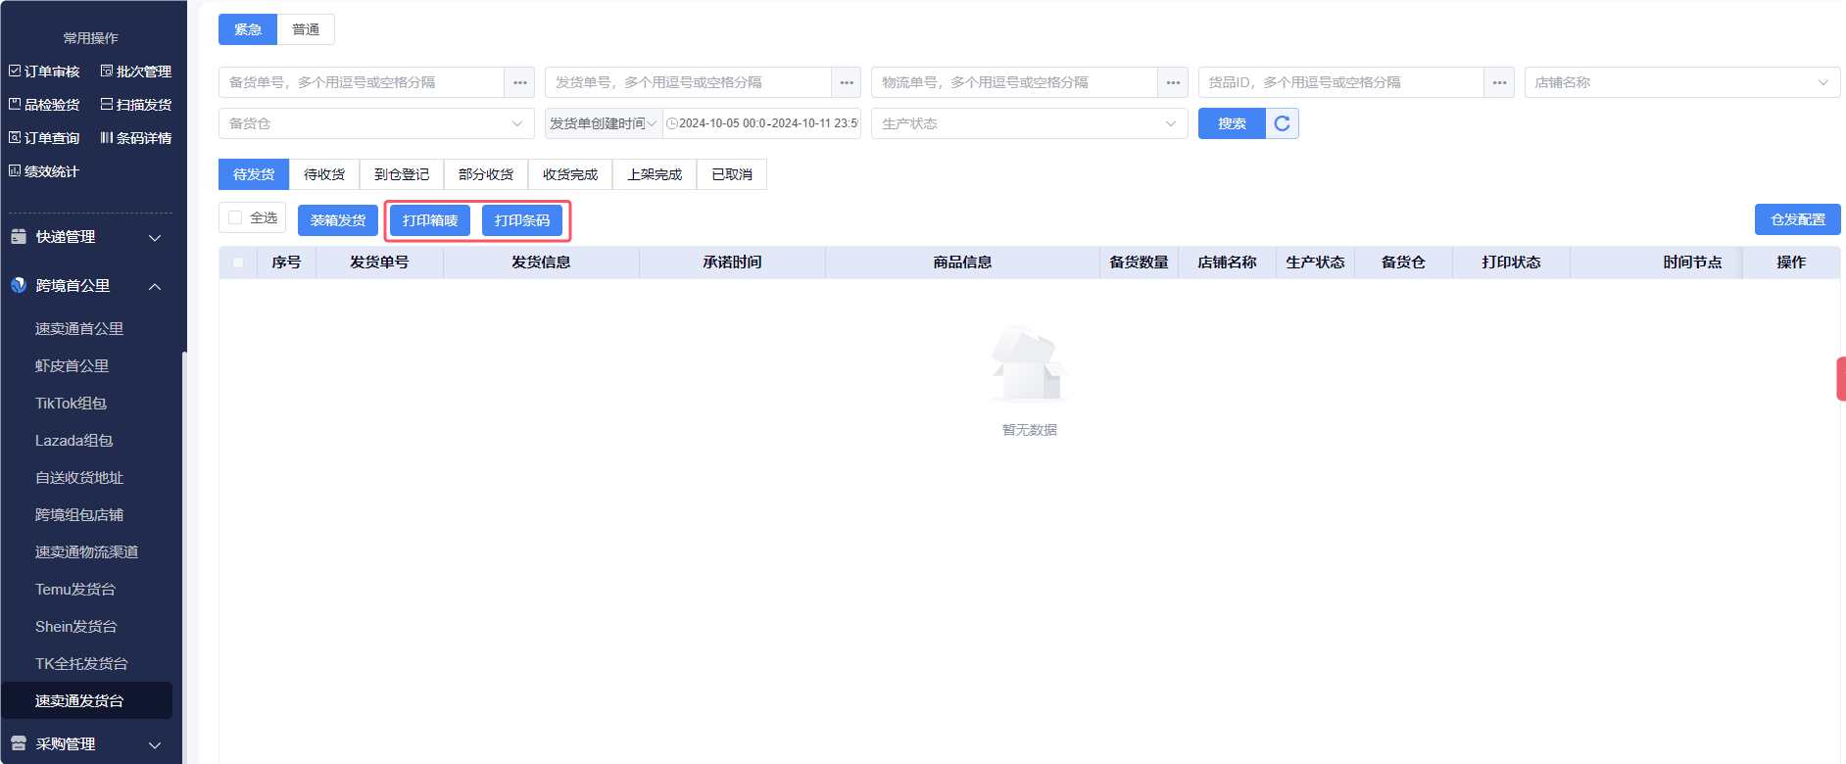Open the 备货仓 dropdown
The width and height of the screenshot is (1846, 764).
click(376, 123)
